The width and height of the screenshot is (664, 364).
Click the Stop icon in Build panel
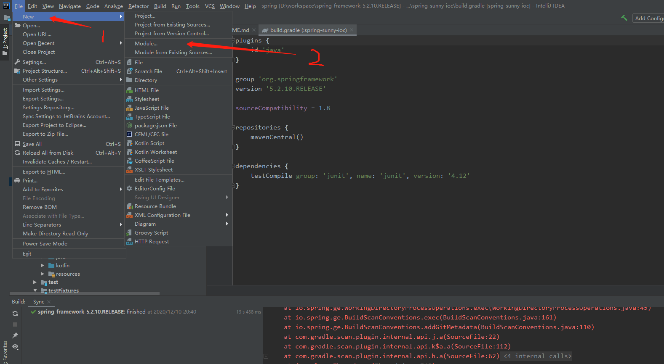(15, 324)
